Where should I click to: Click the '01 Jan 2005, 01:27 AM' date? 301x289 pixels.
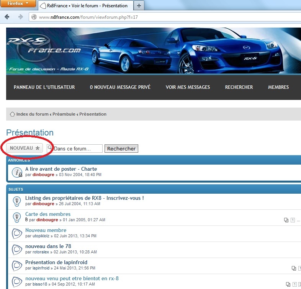(84, 220)
